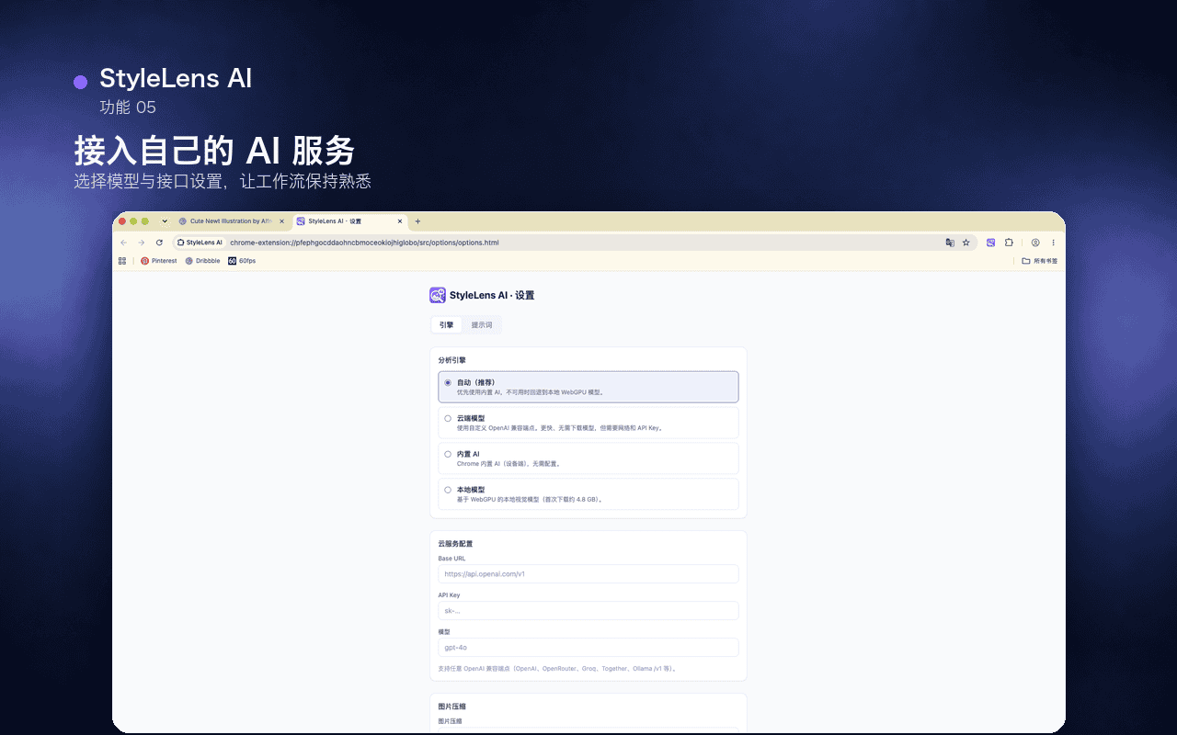Open the StyleLens AI extension toolbar icon
Viewport: 1177px width, 735px height.
[x=991, y=243]
